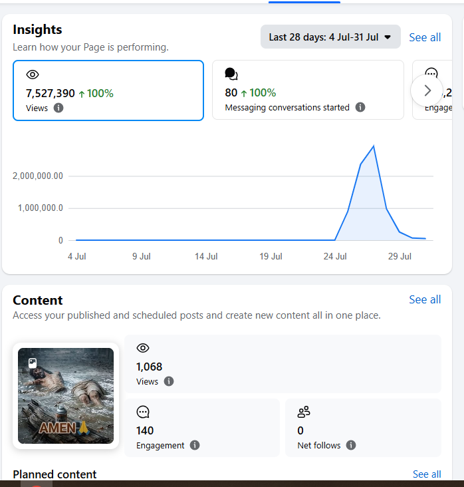Click the 2,000,000.00 y-axis label

(x=37, y=176)
